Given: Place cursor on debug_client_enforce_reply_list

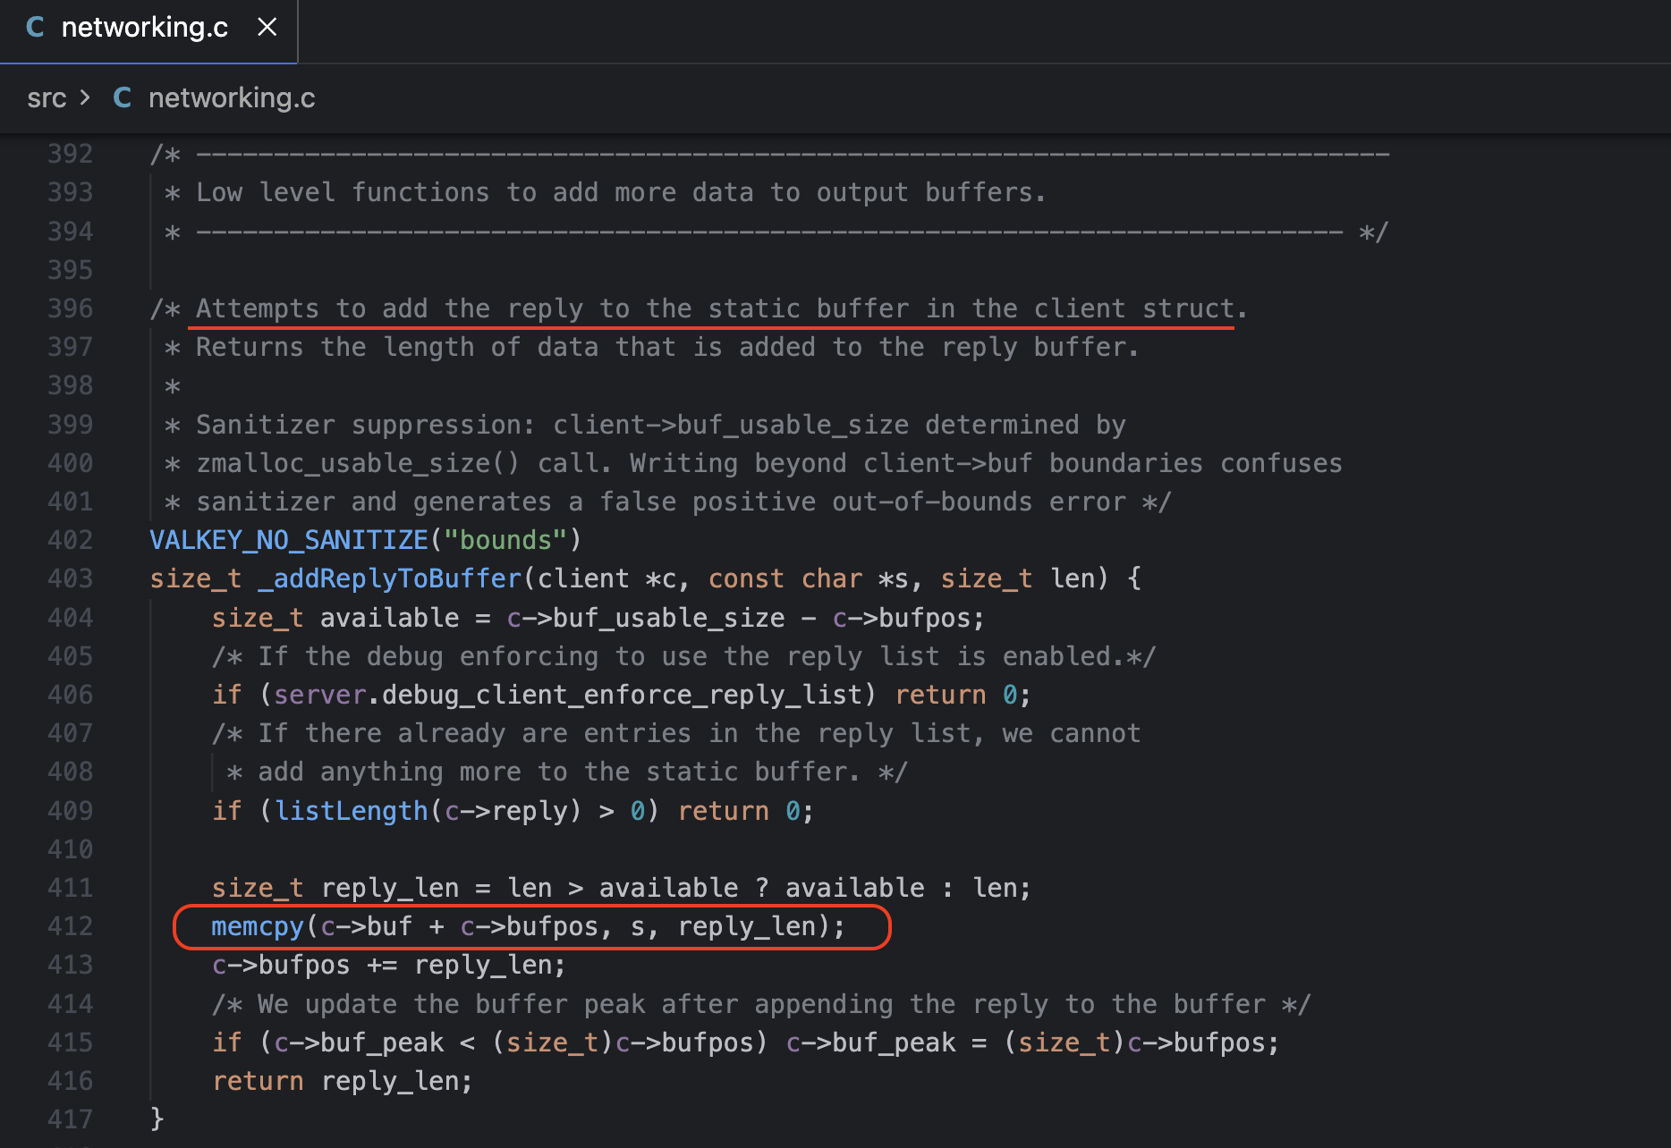Looking at the screenshot, I should tap(622, 695).
